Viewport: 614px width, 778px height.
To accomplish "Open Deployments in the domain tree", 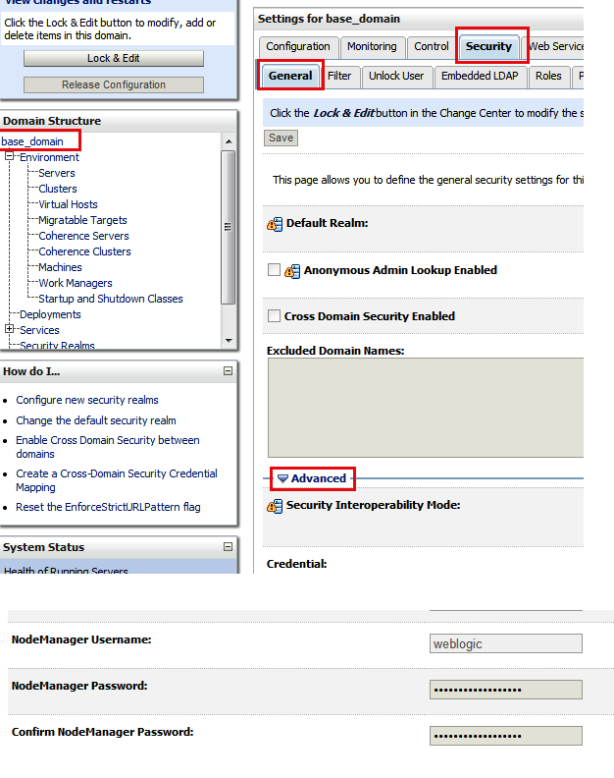I will [50, 314].
